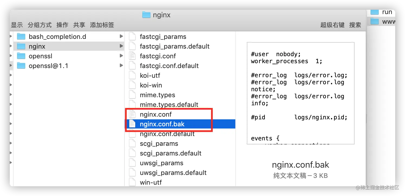Click the scgi_params.default file icon

coord(132,153)
